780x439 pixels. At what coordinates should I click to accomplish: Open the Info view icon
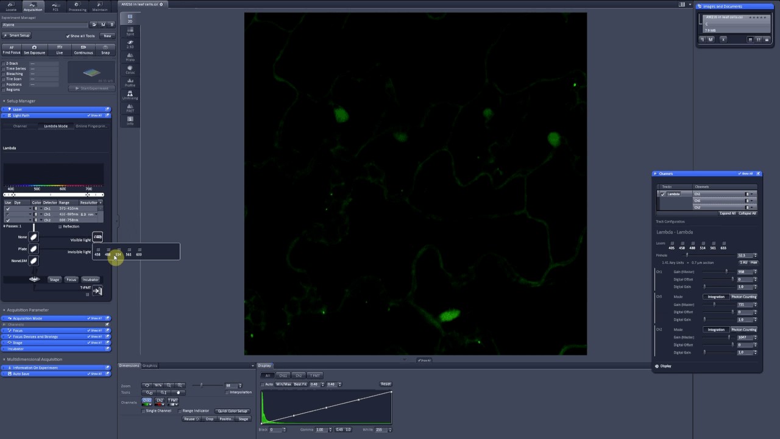click(130, 121)
